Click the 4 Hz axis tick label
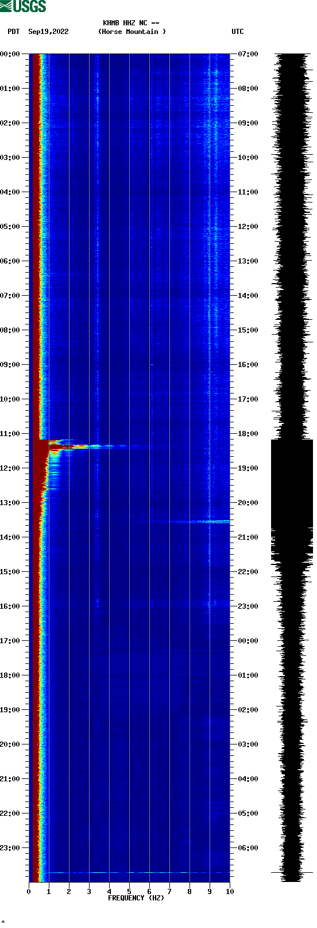Image resolution: width=317 pixels, height=928 pixels. pos(109,892)
